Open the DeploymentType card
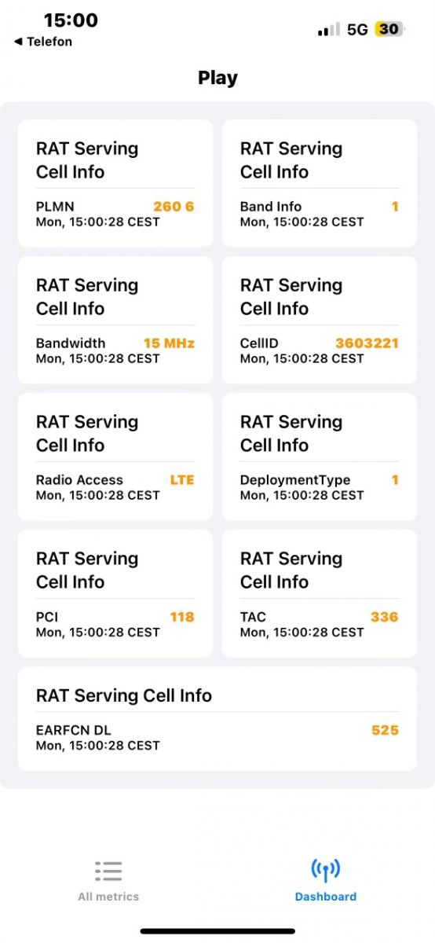Image resolution: width=435 pixels, height=943 pixels. [x=320, y=457]
